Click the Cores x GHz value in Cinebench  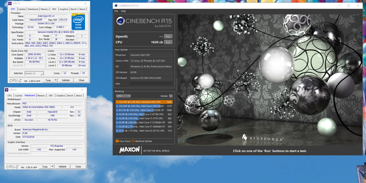[x=151, y=61]
